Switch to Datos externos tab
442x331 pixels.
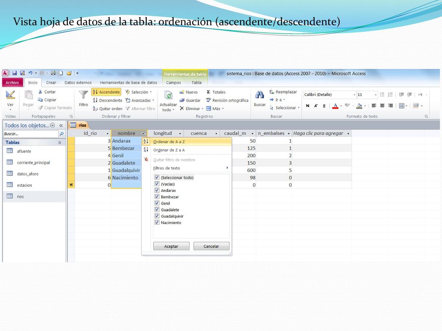click(x=78, y=82)
